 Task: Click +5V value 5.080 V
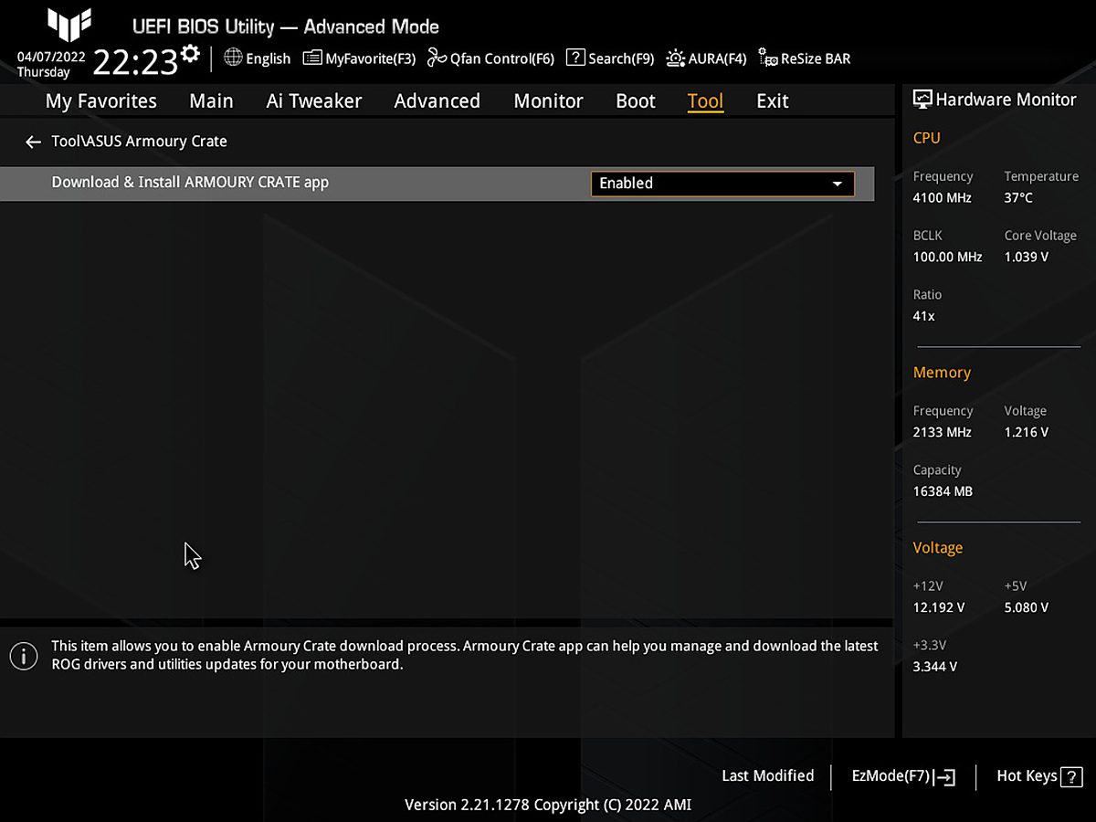[x=1027, y=608]
